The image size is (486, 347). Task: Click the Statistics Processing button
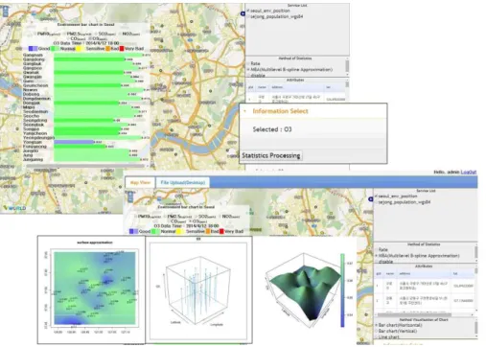pos(271,155)
